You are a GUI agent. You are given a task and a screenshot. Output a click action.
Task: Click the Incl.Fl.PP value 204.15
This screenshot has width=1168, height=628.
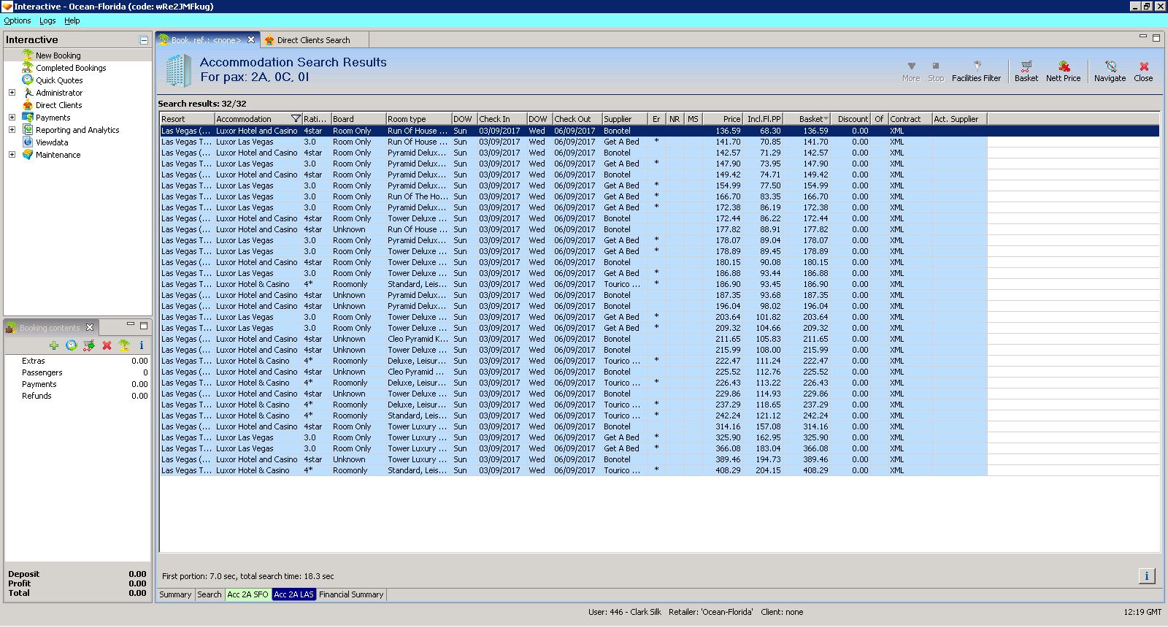point(768,470)
